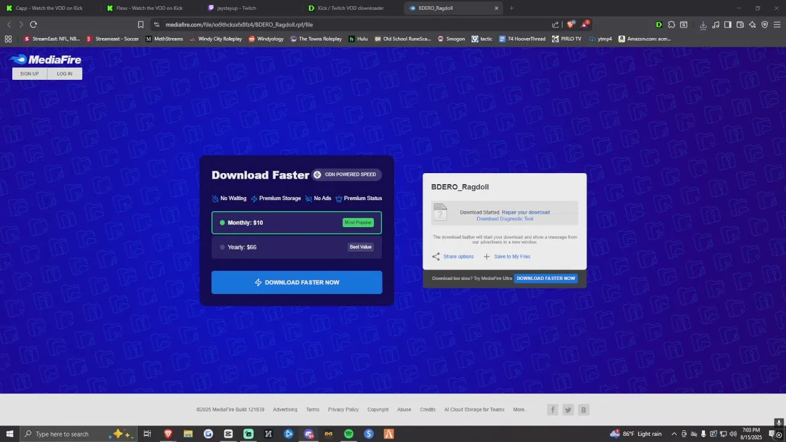Open the Hulu bookmark
Image resolution: width=786 pixels, height=442 pixels.
pos(358,39)
